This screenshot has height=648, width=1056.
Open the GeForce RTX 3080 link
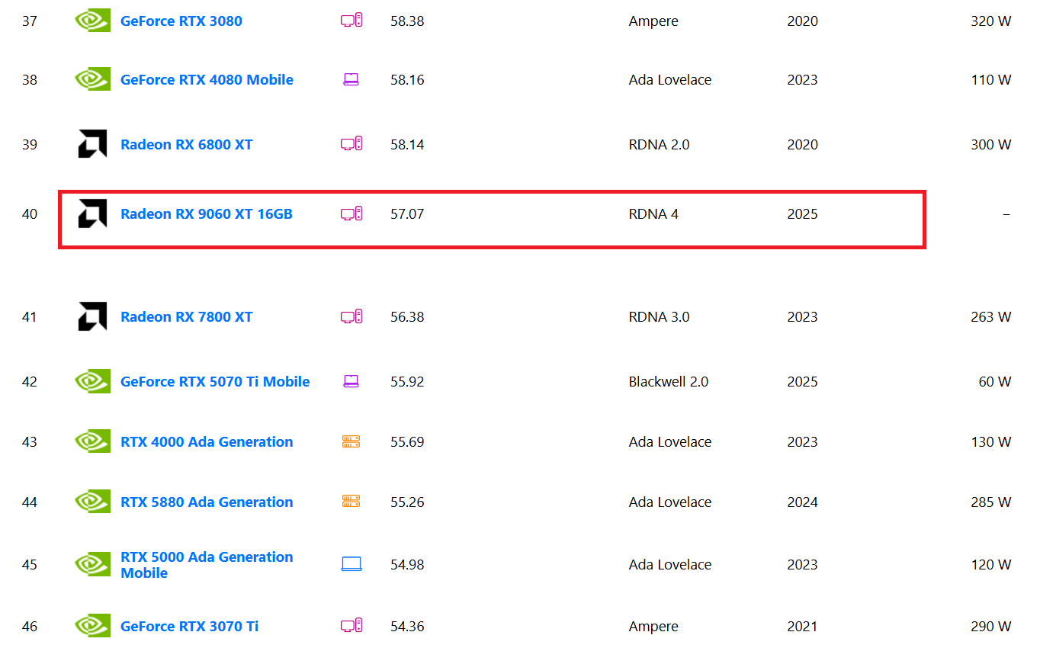181,21
